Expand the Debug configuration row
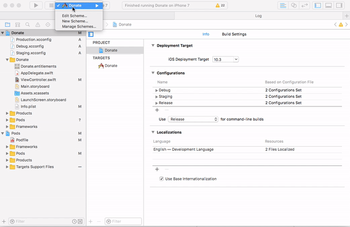This screenshot has height=227, width=350. (x=156, y=90)
